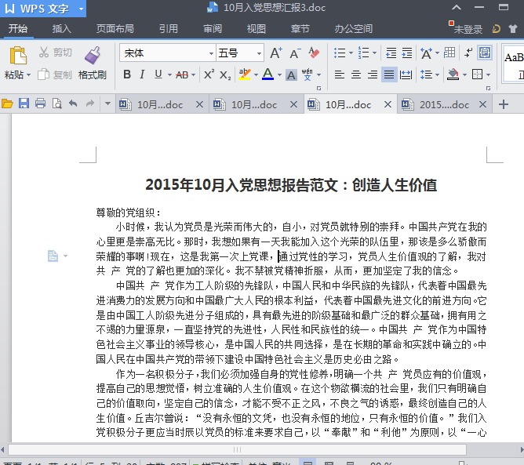Open paragraph settings dialog launcher
The height and width of the screenshot is (465, 524).
pyautogui.click(x=488, y=88)
